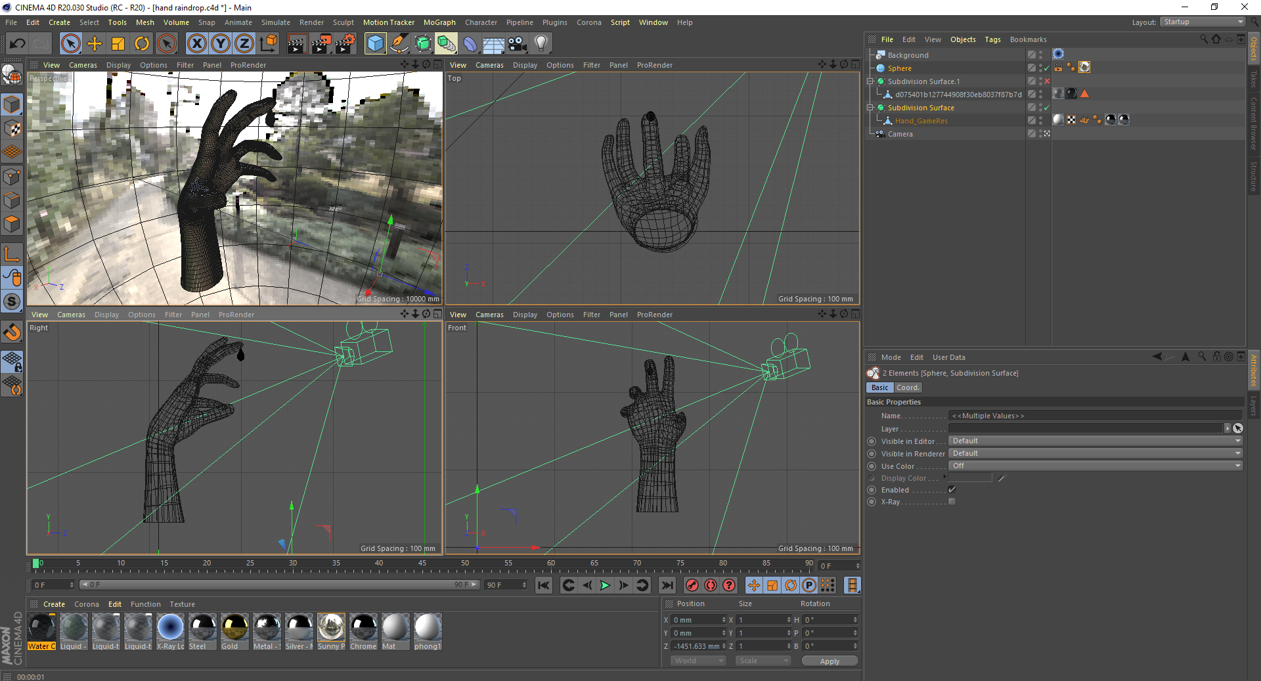Viewport: 1261px width, 681px height.
Task: Open Create menu in Material Manager
Action: coord(54,604)
